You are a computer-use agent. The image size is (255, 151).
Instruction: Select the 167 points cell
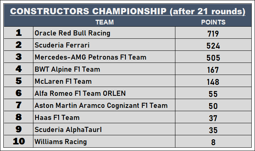click(x=213, y=70)
